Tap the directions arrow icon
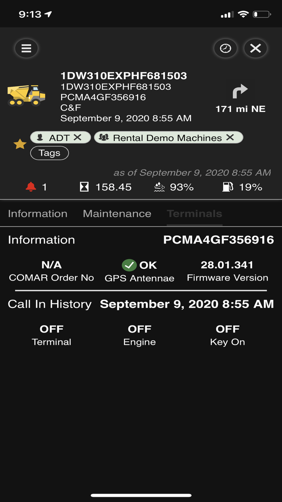Viewport: 282px width, 502px height. tap(240, 91)
